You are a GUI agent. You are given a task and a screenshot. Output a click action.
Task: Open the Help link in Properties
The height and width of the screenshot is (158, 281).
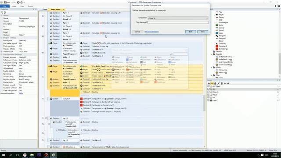(21, 93)
